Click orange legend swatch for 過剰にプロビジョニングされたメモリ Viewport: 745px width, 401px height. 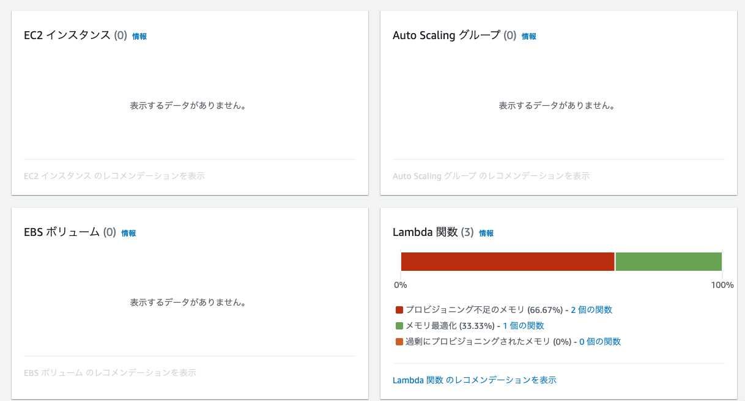click(399, 342)
